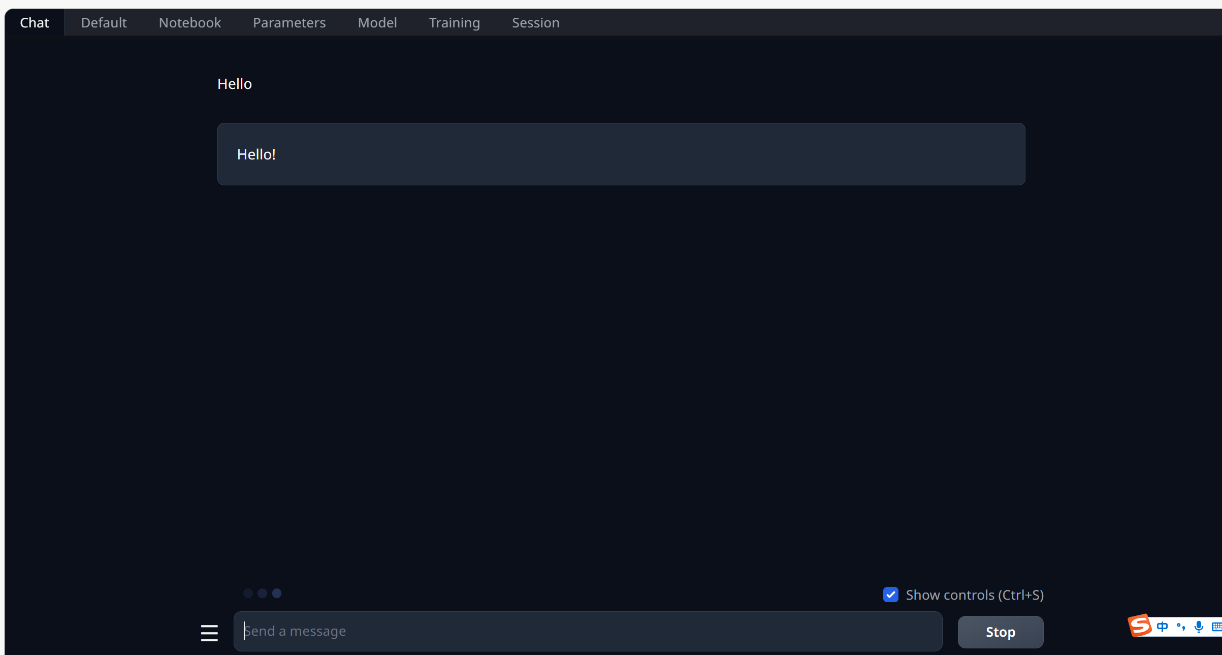Click the three-dot typing indicator
The height and width of the screenshot is (655, 1222).
pyautogui.click(x=262, y=593)
